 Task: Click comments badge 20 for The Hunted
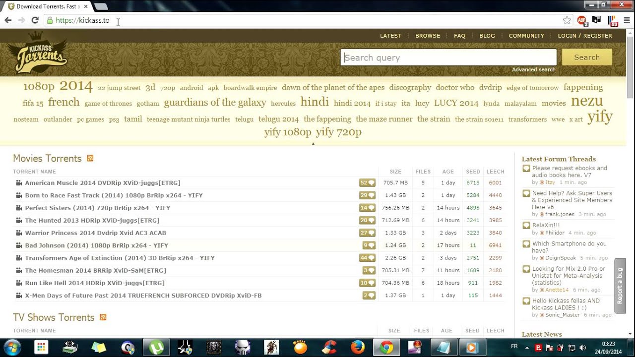pos(367,220)
